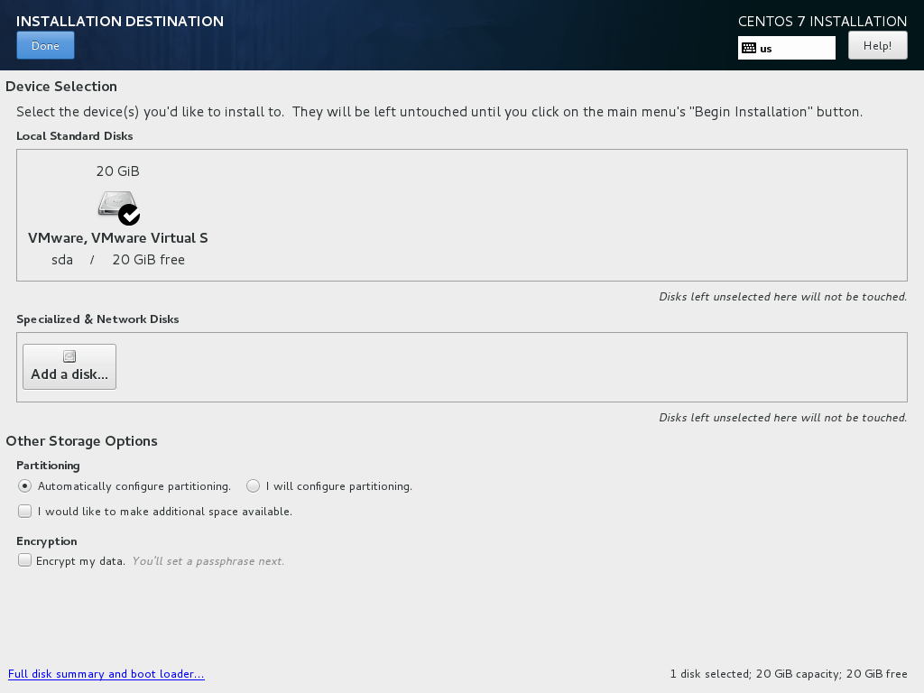Click the INSTALLATION DESTINATION title
Screen dimensions: 924x693
coord(119,21)
